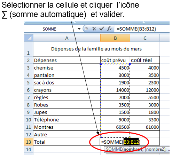Expand the SOMME name box dropdown arrow

(79, 29)
